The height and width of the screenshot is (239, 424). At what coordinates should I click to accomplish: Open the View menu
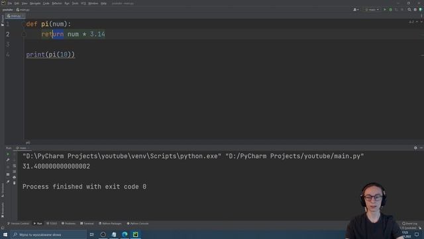coord(25,3)
